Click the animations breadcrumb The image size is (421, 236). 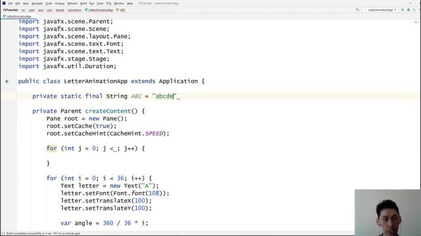(74, 10)
